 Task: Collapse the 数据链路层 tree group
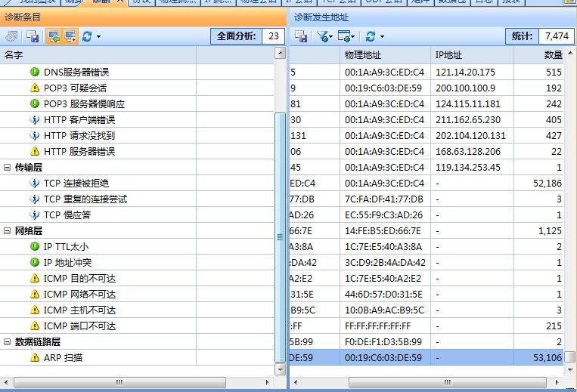7,342
